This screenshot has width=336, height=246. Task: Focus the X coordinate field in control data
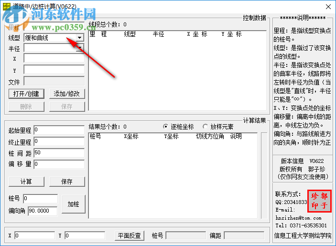point(54,58)
